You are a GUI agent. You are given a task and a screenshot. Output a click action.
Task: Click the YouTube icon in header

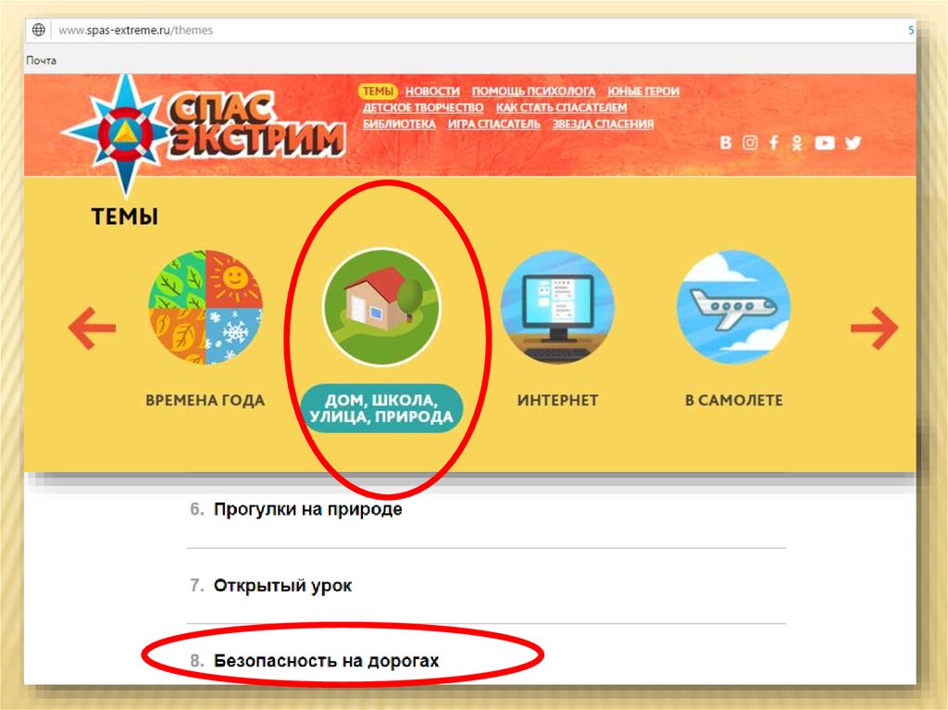coord(825,143)
